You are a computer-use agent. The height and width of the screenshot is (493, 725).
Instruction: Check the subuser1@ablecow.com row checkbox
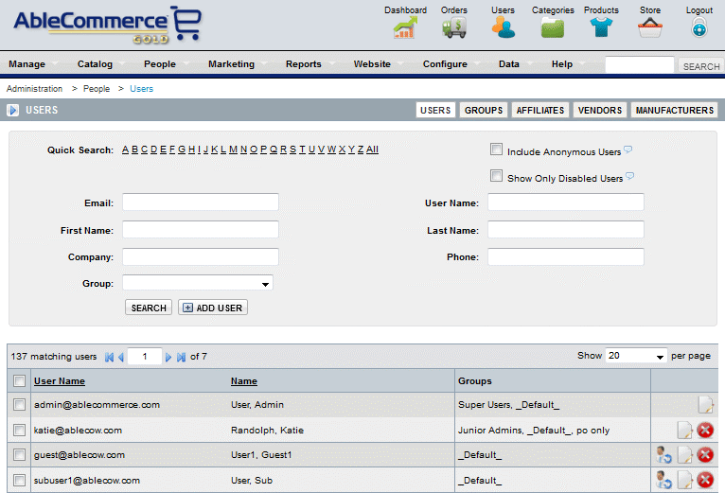pos(20,481)
